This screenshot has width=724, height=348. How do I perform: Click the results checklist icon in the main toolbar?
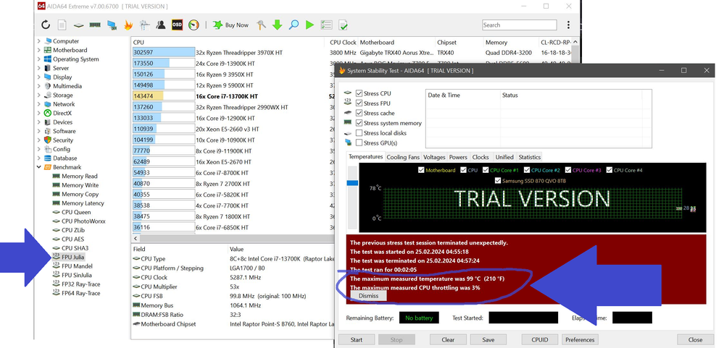(x=326, y=25)
